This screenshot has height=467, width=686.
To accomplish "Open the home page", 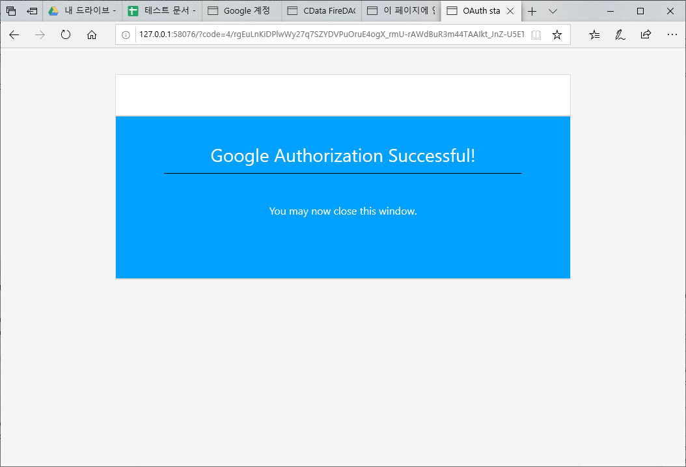I will (91, 35).
